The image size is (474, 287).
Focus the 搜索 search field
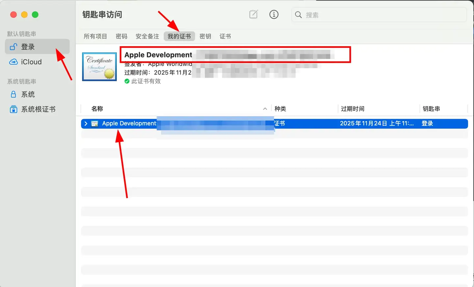pos(379,15)
